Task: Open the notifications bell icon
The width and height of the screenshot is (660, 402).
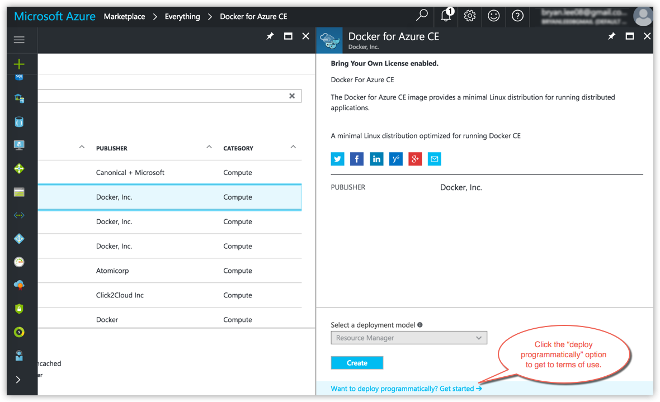Action: 446,16
